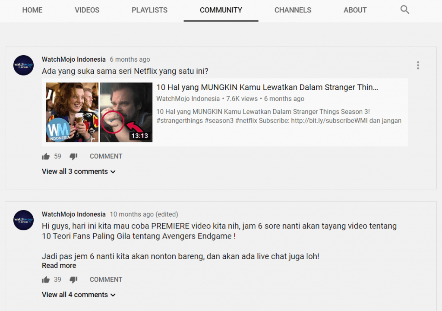Dislike the Avengers Endgame premiere post
This screenshot has height=311, width=442.
click(x=73, y=280)
